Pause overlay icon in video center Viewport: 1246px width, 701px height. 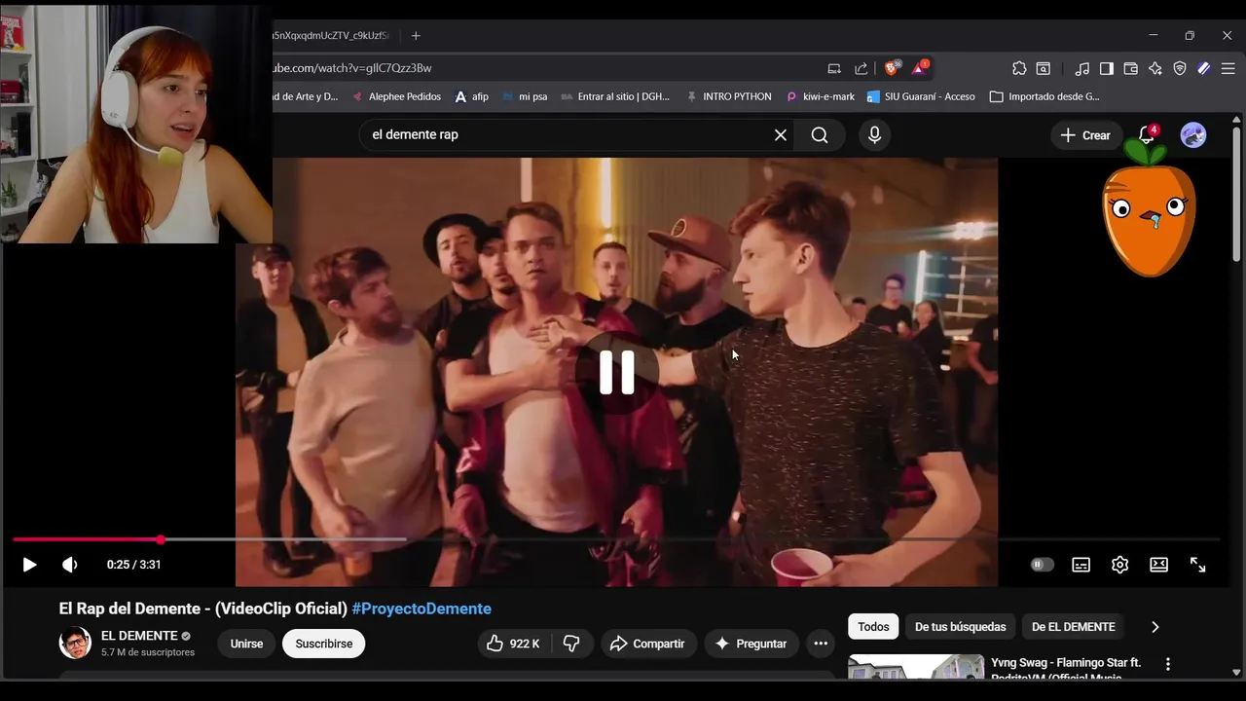click(617, 372)
